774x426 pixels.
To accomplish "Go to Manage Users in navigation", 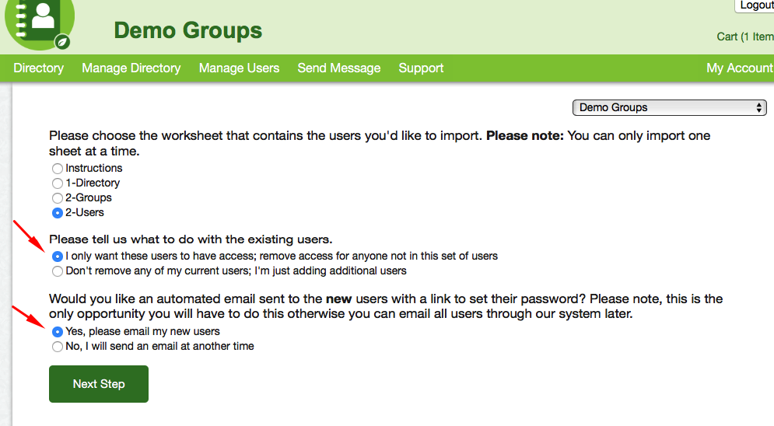I will point(239,68).
